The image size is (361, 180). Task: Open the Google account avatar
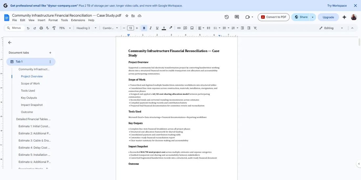[354, 17]
